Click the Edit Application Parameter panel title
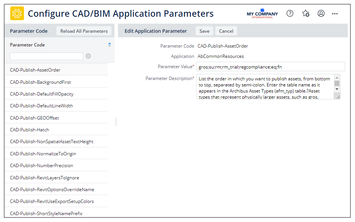 (x=156, y=31)
